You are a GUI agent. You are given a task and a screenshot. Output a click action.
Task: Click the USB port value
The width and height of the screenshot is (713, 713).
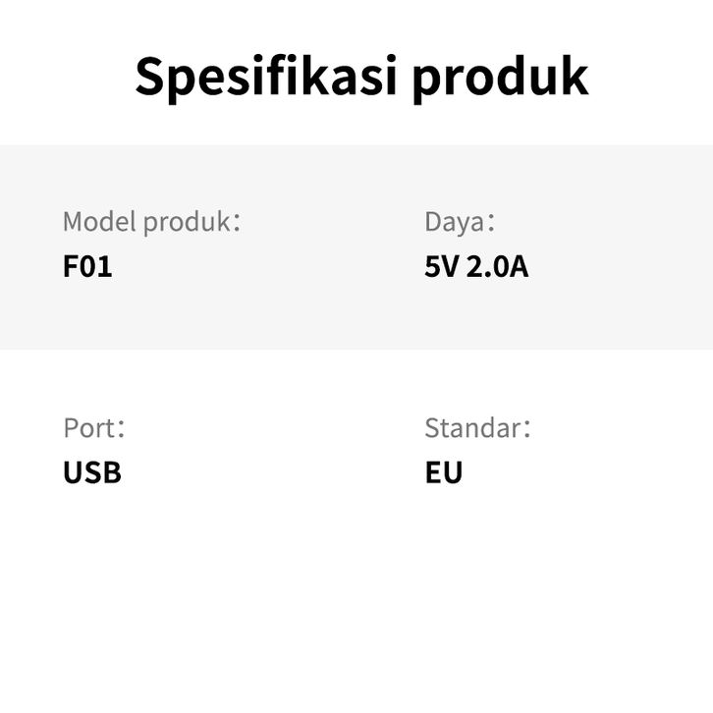click(92, 472)
